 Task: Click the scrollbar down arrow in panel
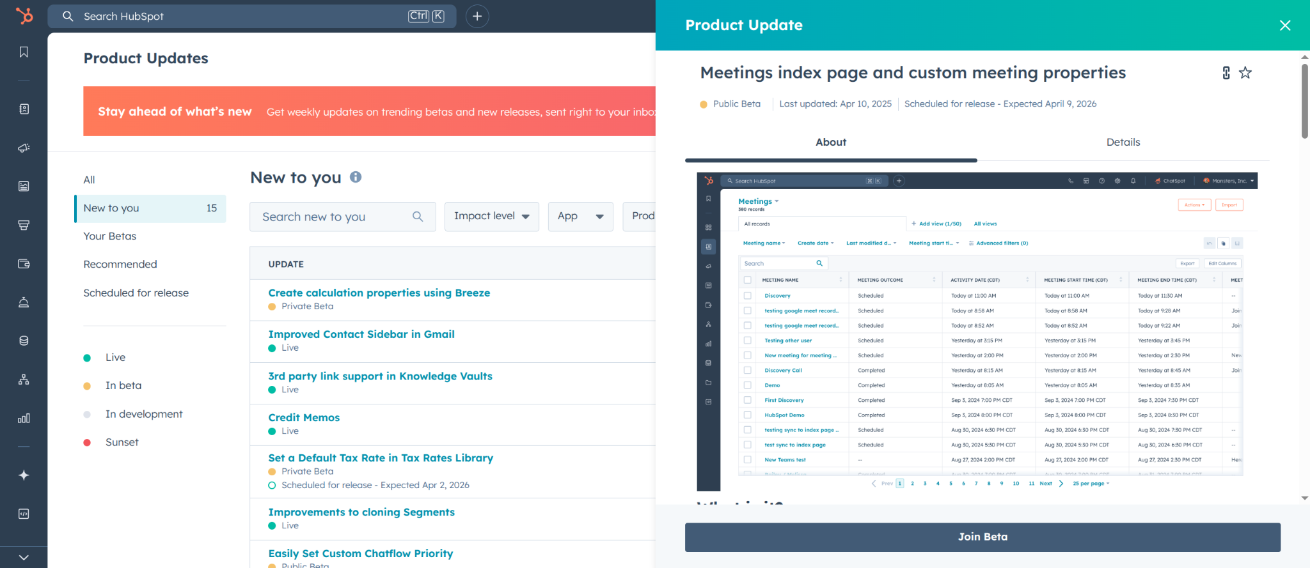(x=1305, y=498)
